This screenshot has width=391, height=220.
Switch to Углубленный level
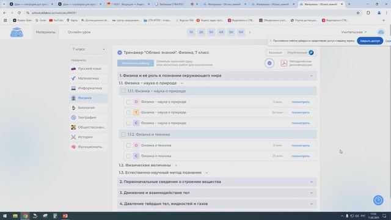click(x=297, y=53)
